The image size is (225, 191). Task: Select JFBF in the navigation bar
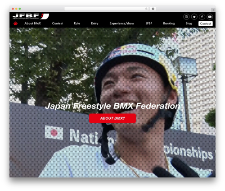coord(149,23)
